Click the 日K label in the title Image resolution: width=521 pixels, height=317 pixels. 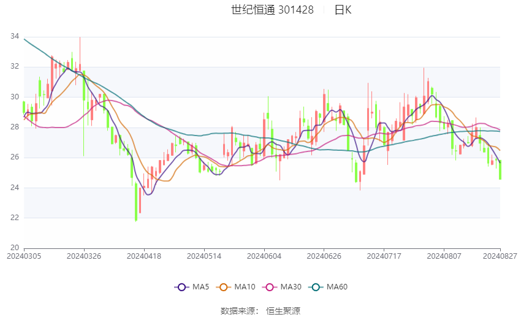(343, 10)
